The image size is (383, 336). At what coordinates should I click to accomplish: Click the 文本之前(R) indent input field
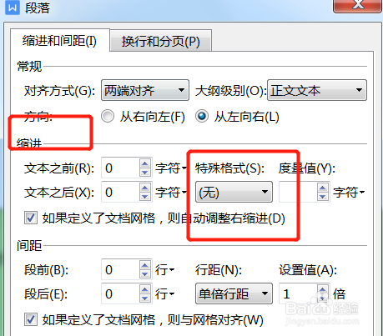tap(120, 168)
